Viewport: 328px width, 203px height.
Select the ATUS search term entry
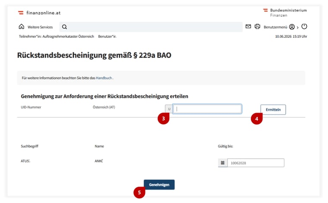point(25,161)
